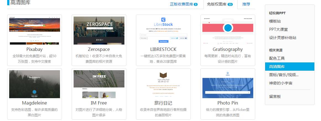
Task: Select highlighted 高清图库 sidebar item
Action: tap(290, 67)
